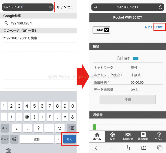166x153 pixels.
Task: Go back with Safari's back arrow
Action: (96, 148)
